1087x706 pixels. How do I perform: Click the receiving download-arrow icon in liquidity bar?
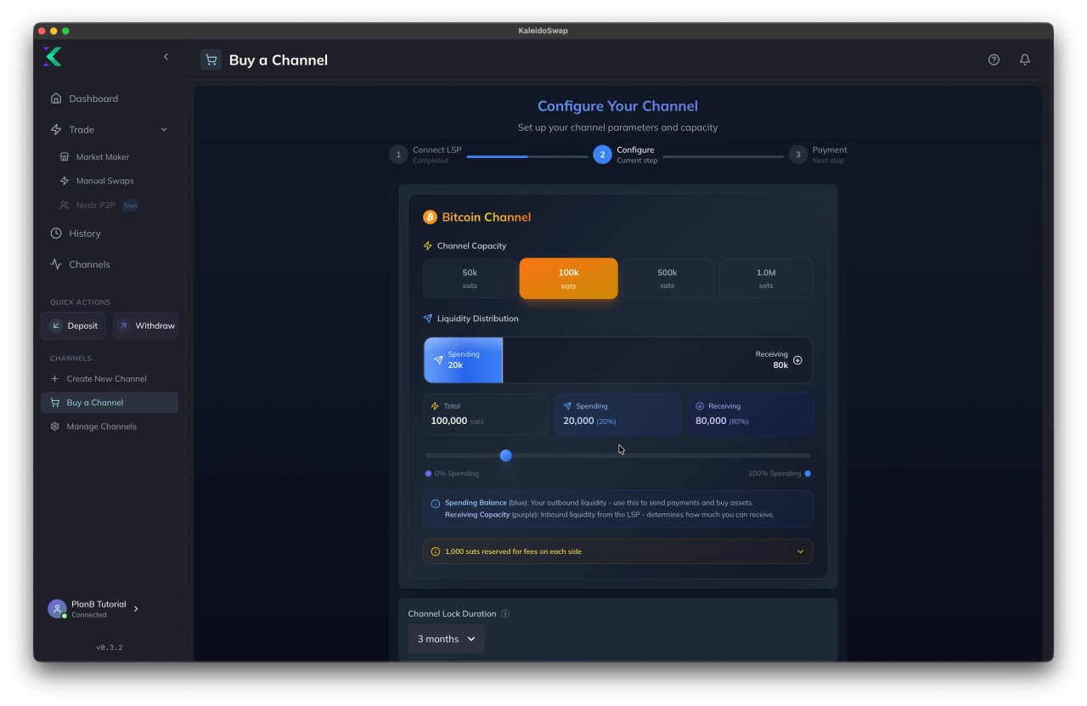click(797, 359)
